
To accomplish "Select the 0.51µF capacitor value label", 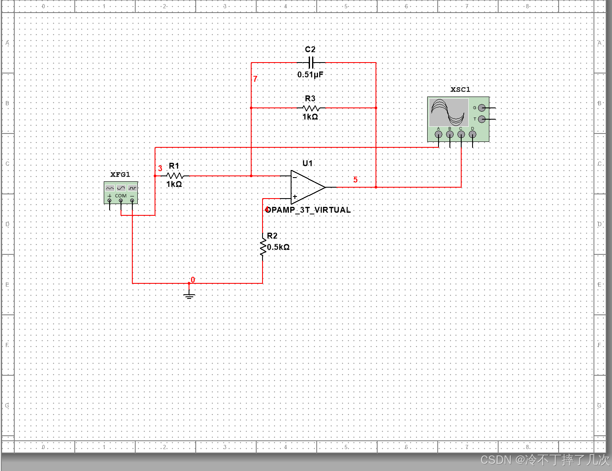I will coord(310,75).
